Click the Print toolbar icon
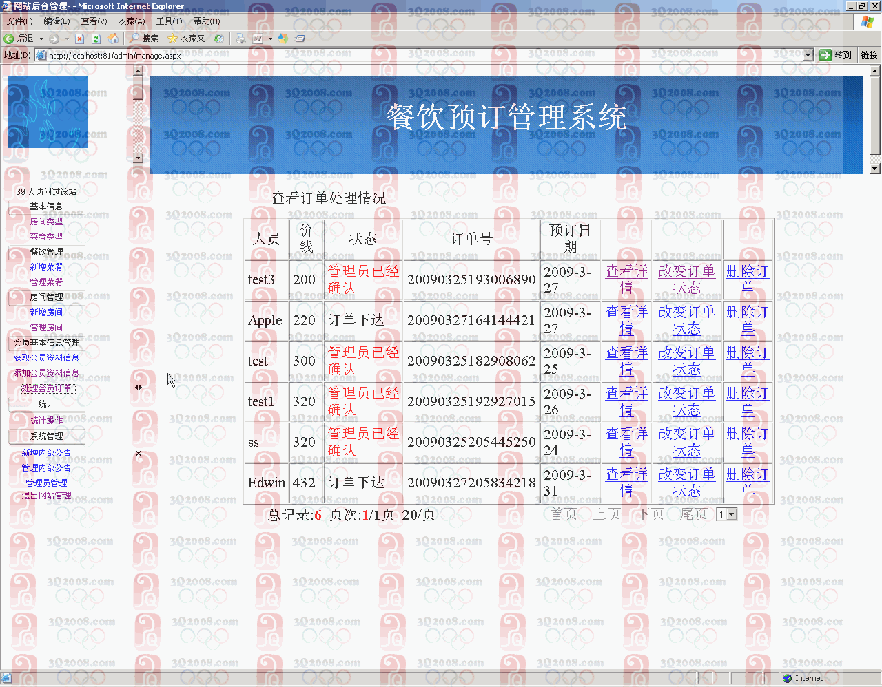Screen dimensions: 882x687 (240, 39)
